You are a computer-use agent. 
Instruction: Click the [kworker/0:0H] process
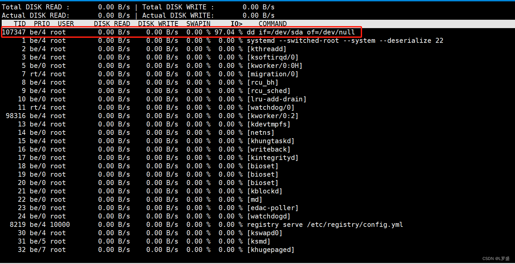(x=275, y=66)
